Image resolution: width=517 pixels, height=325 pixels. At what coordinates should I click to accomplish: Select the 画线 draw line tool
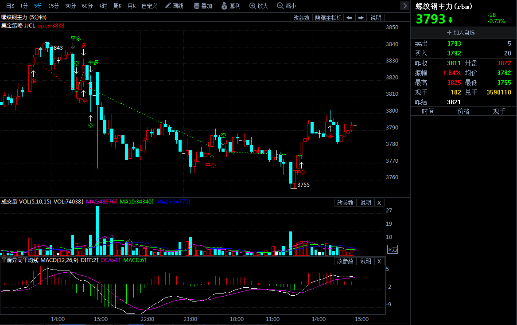174,6
